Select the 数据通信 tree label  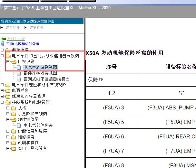(20, 50)
